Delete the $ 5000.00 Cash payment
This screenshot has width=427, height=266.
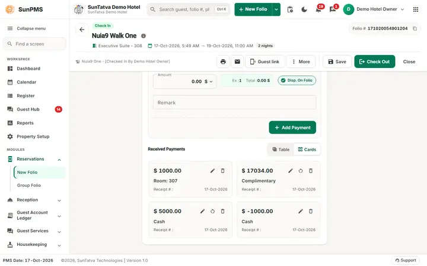[x=222, y=211]
